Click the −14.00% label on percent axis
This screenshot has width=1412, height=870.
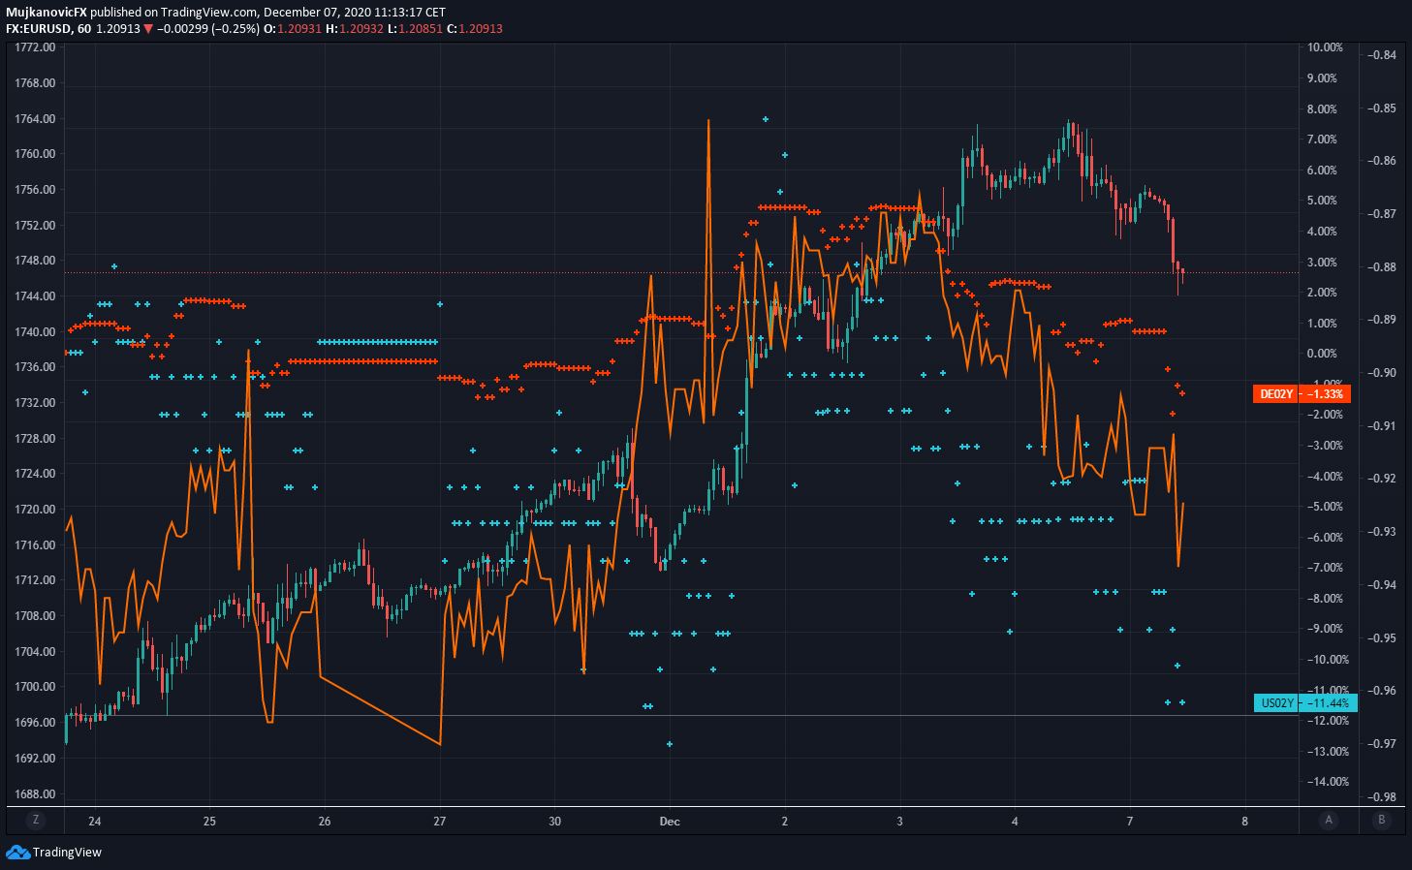[1326, 782]
